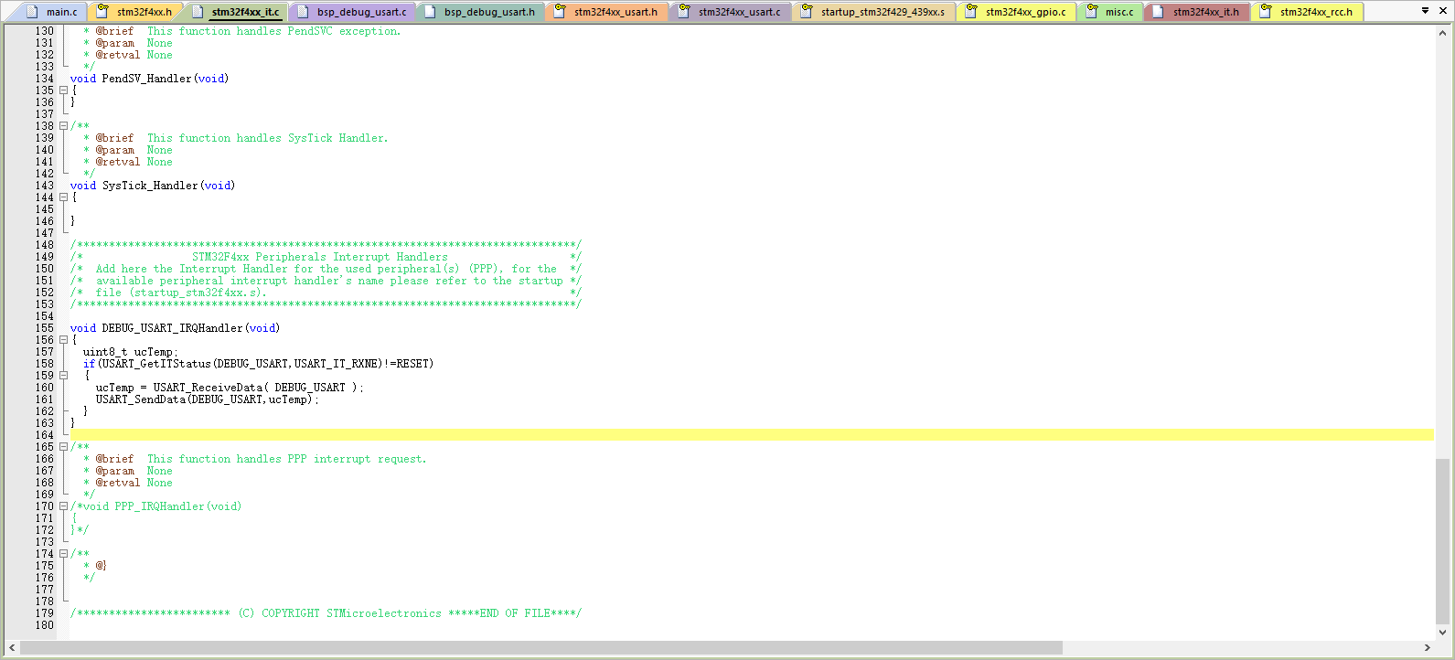Click the USART_GetITStatus if statement
1455x660 pixels.
pos(259,364)
